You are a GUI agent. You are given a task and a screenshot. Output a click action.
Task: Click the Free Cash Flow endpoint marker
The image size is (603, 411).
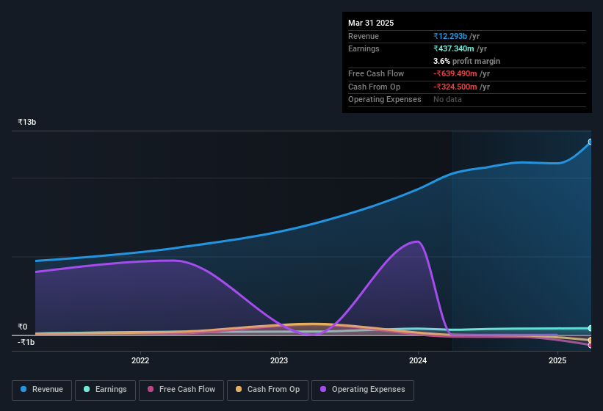pyautogui.click(x=591, y=346)
